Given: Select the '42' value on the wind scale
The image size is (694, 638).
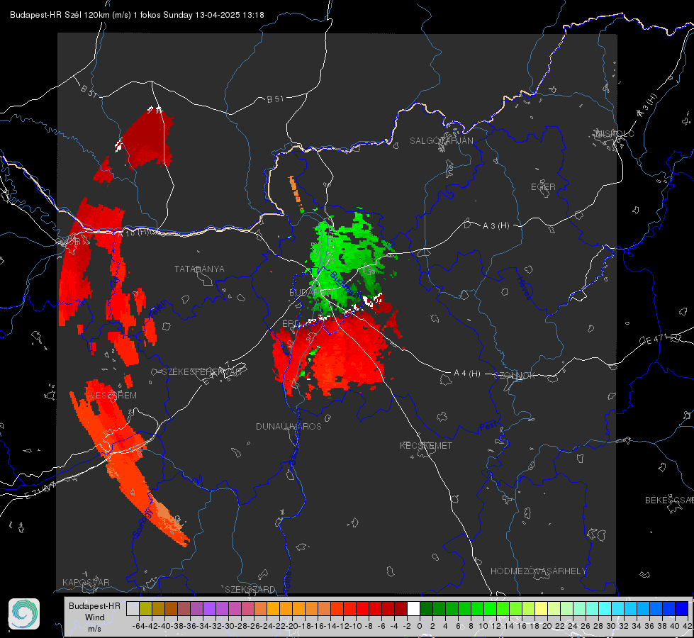Looking at the screenshot, I should pyautogui.click(x=688, y=626).
